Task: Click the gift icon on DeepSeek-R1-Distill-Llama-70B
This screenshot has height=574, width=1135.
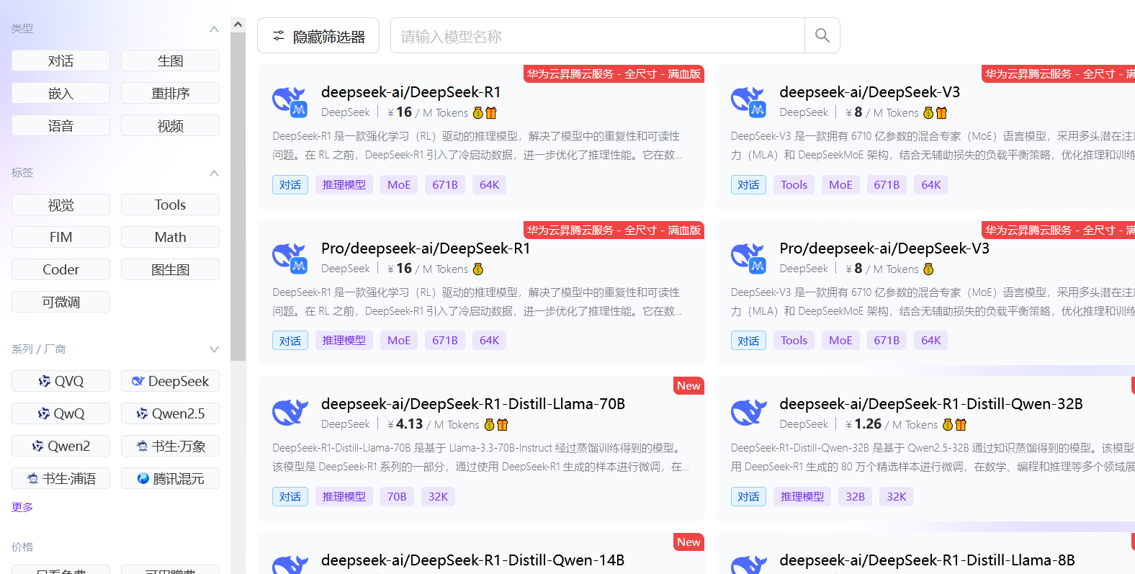Action: tap(503, 425)
